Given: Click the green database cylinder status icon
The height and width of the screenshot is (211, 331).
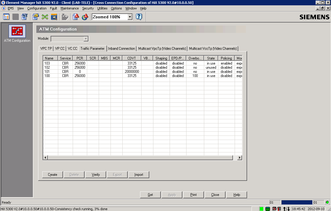Looking at the screenshot, I should pos(267,209).
